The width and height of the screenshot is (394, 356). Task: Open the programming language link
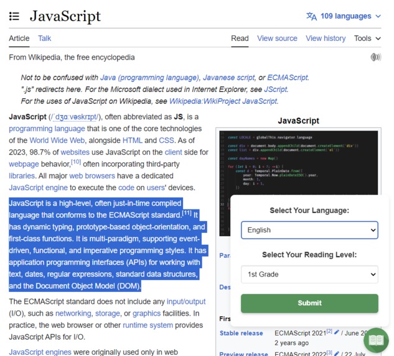click(x=47, y=129)
